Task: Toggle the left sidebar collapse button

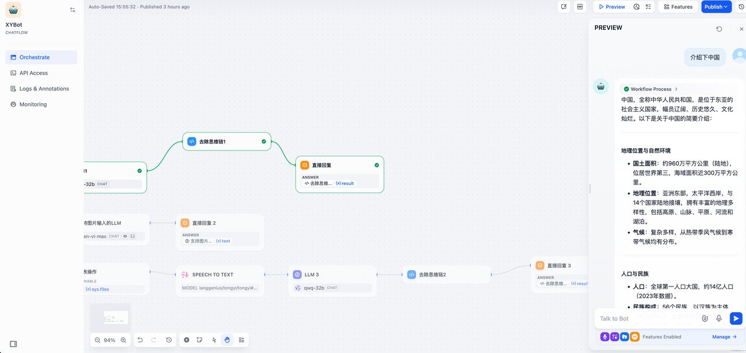Action: [13, 344]
